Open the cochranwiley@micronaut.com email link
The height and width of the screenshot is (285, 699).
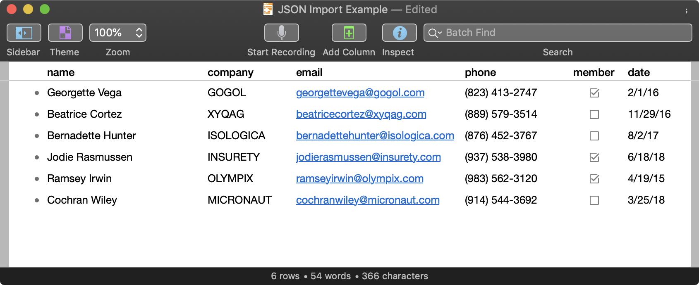367,200
